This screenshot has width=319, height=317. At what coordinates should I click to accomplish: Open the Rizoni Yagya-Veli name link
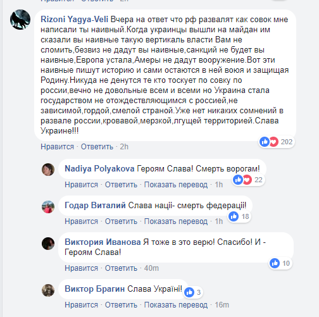point(74,20)
